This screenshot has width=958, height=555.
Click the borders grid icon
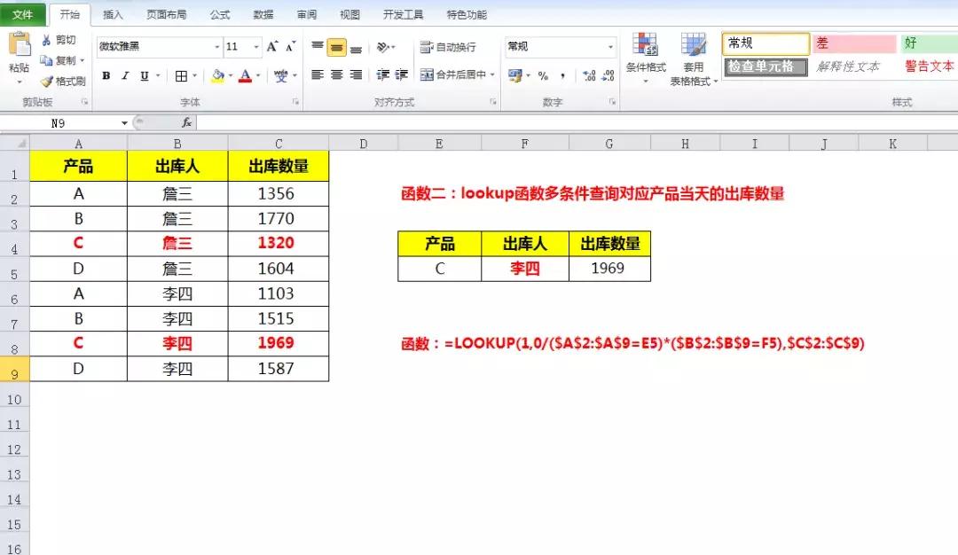tap(181, 75)
